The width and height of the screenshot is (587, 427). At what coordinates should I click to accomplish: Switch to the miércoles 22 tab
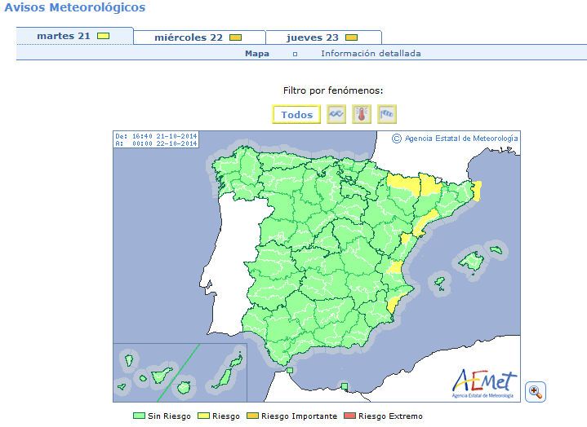pyautogui.click(x=199, y=37)
